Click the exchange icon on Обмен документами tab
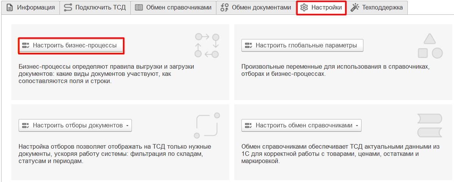Viewport: 454px width, 182px height. tap(224, 8)
